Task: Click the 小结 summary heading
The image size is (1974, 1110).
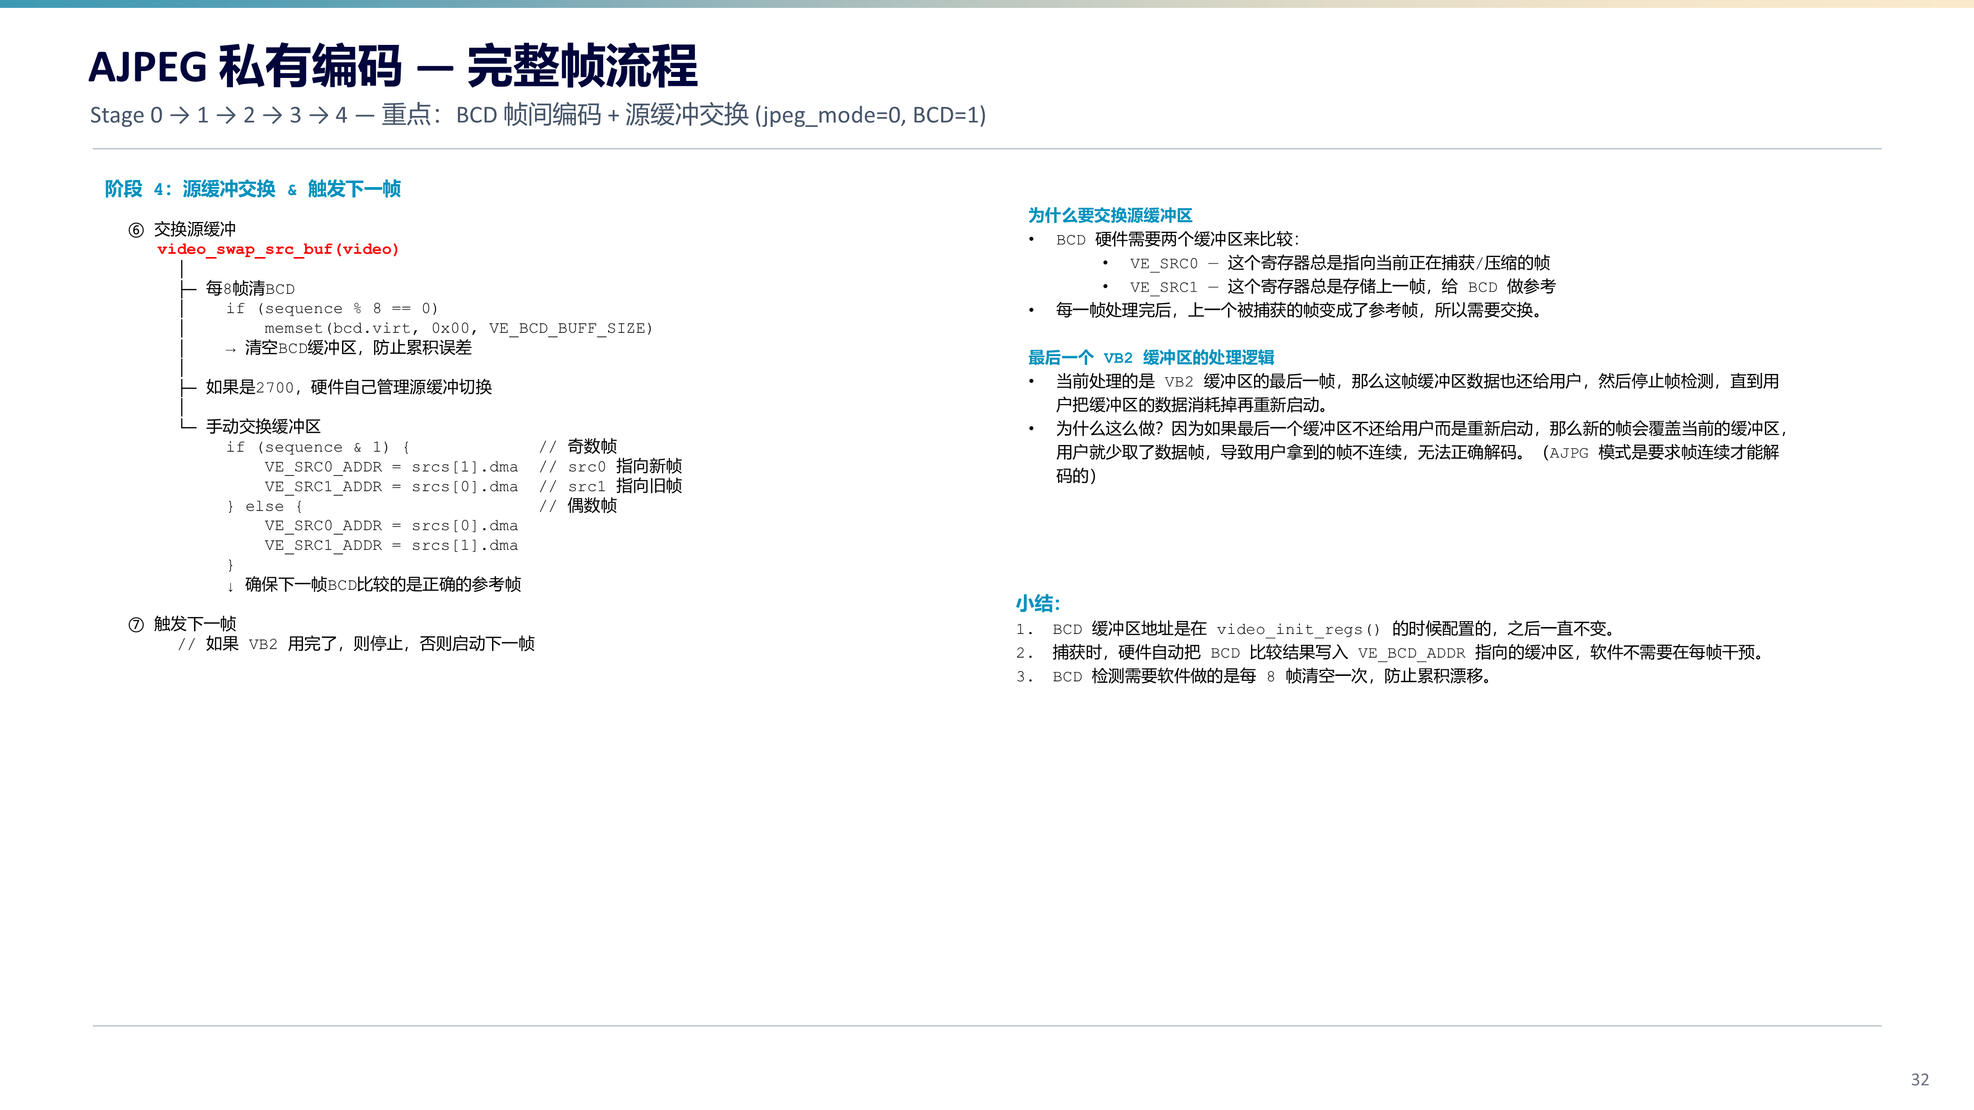Action: (1037, 604)
